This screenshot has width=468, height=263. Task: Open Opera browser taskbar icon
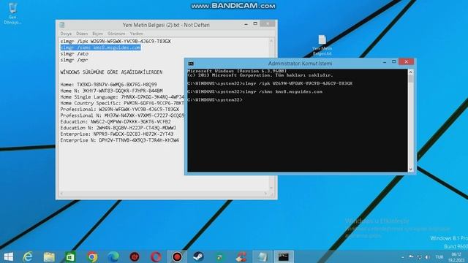(x=156, y=256)
